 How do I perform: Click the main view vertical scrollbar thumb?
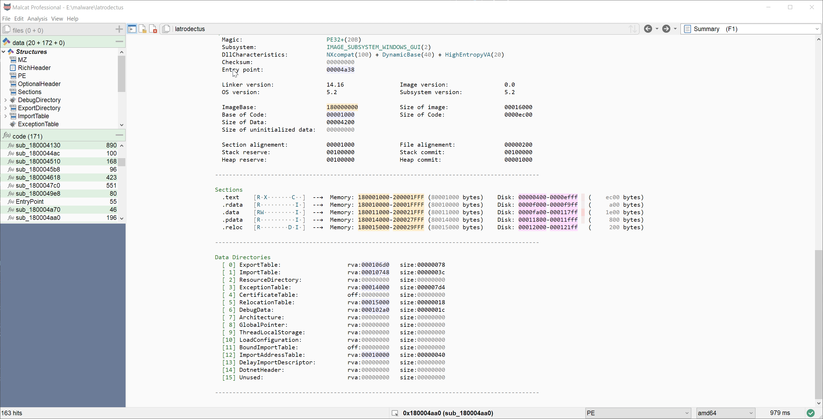click(x=818, y=324)
